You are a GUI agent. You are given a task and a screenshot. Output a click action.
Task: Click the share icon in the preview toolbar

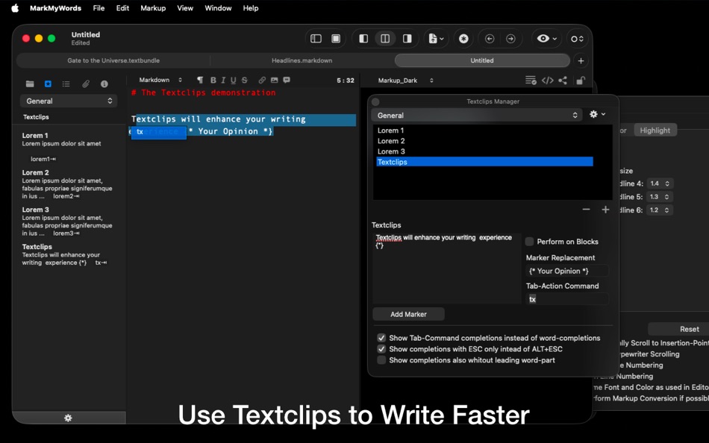click(x=564, y=80)
